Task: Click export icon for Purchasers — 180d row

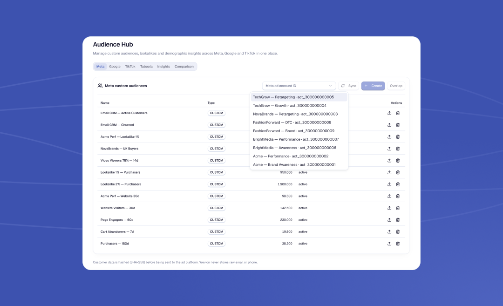Action: [389, 244]
